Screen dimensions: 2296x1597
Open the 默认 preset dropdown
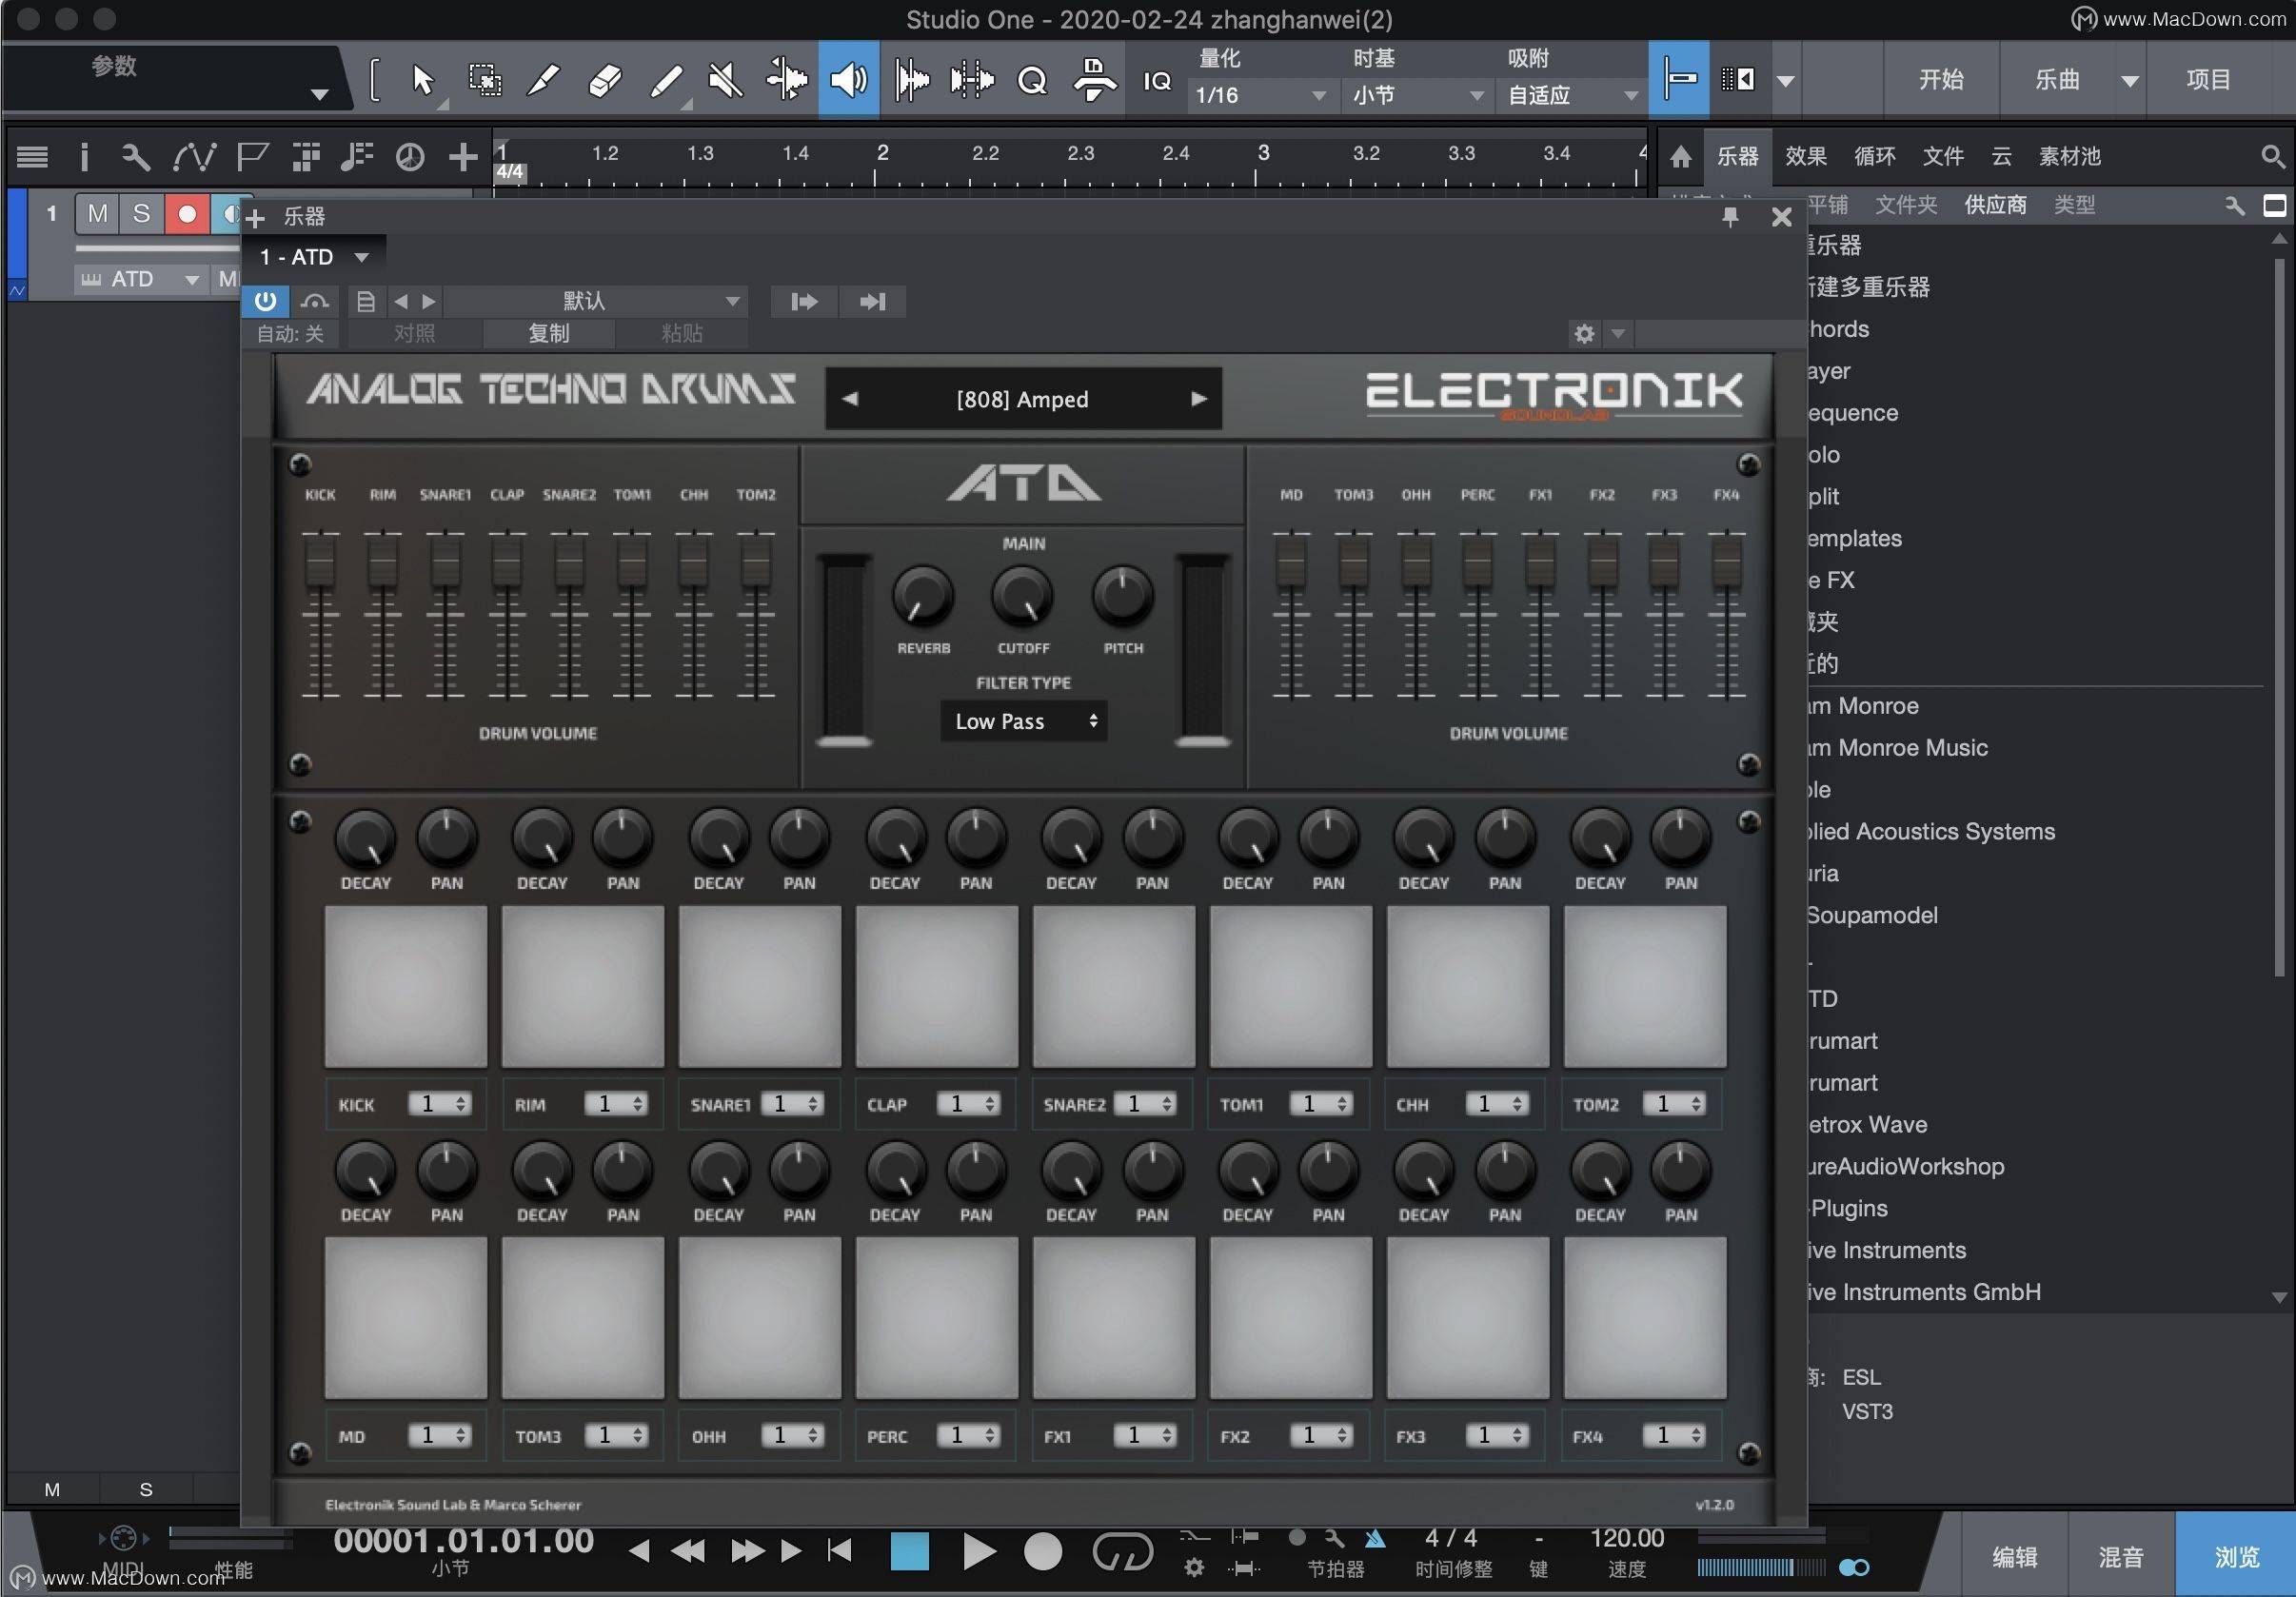pos(598,301)
